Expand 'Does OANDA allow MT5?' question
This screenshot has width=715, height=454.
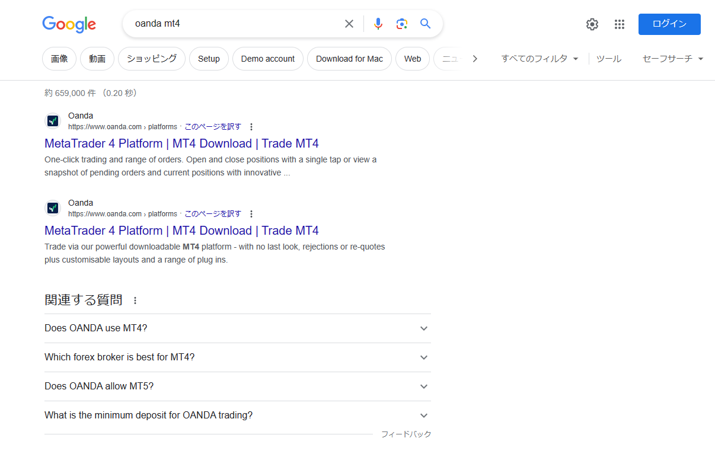[x=238, y=386]
